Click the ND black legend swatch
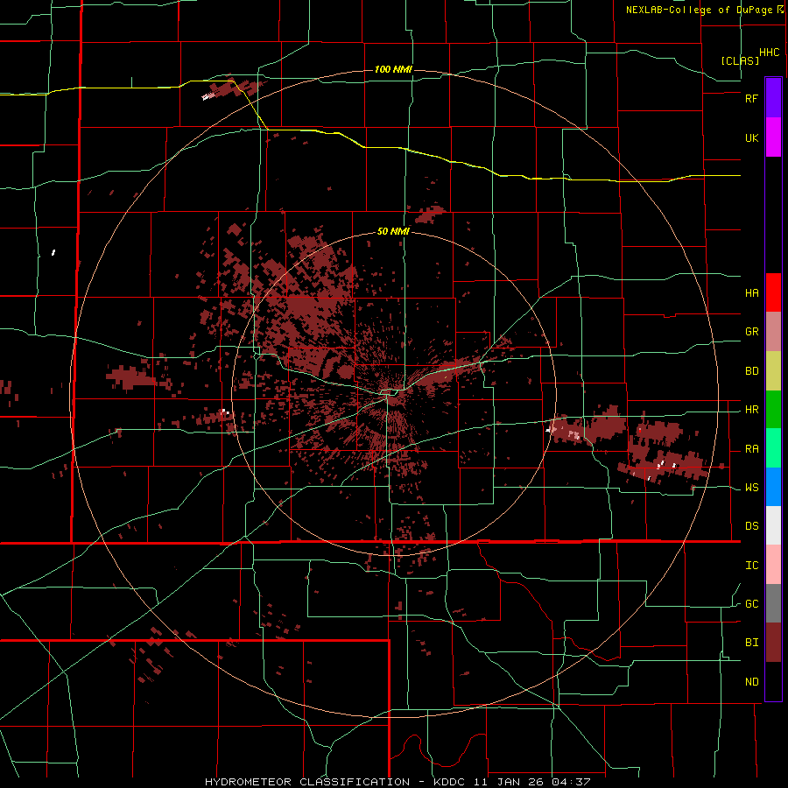 coord(773,681)
